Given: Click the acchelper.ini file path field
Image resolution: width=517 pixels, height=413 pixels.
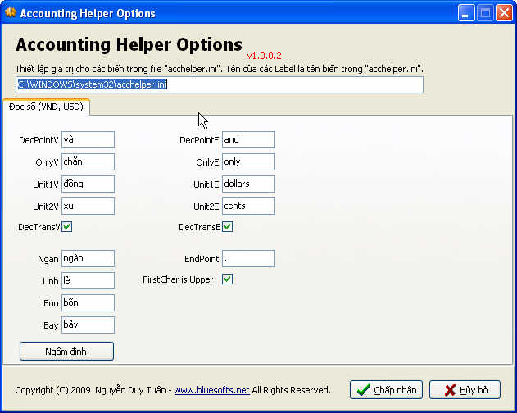Looking at the screenshot, I should 220,84.
